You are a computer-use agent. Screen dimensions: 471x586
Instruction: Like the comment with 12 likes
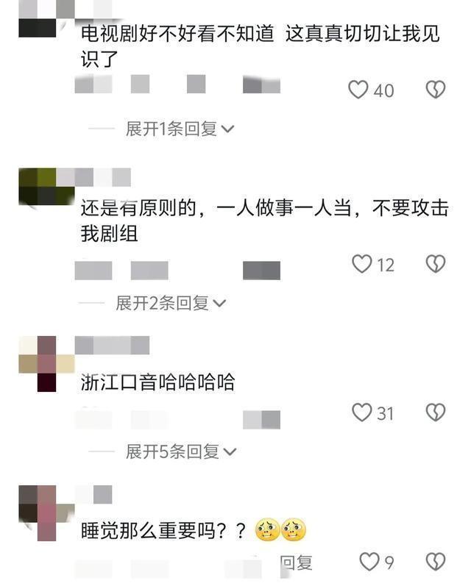point(362,264)
